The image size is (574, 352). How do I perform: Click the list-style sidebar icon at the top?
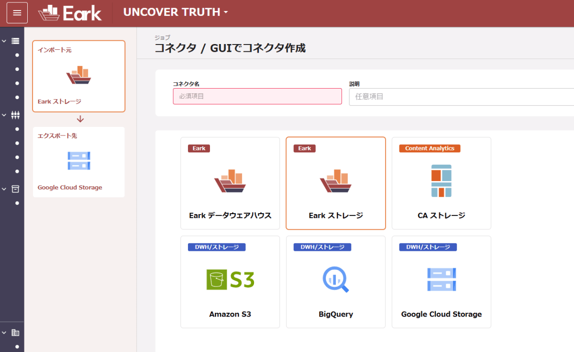point(15,41)
